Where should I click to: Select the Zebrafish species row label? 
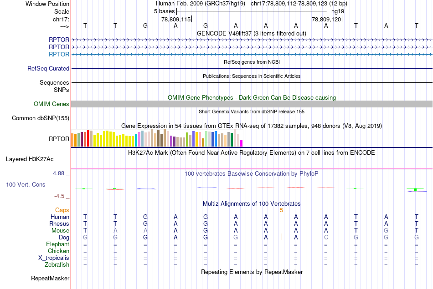coord(57,265)
